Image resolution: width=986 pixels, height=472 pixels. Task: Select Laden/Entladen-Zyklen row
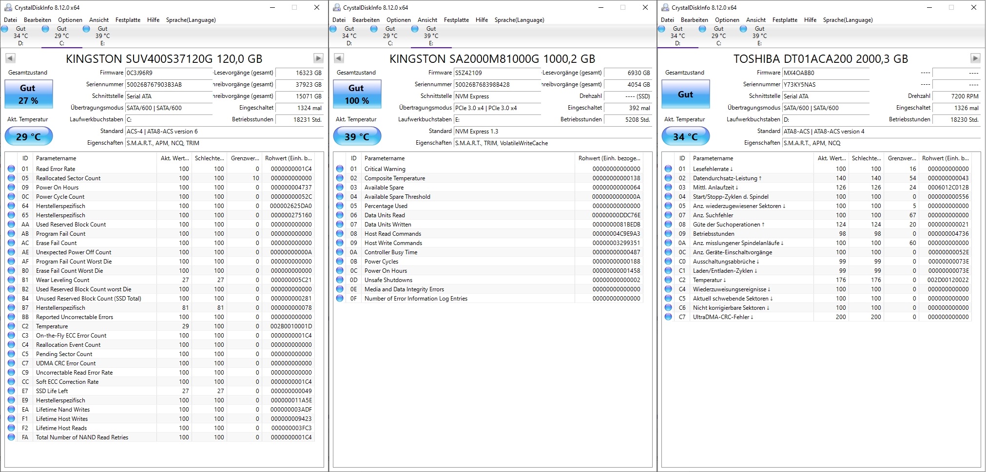pos(817,271)
